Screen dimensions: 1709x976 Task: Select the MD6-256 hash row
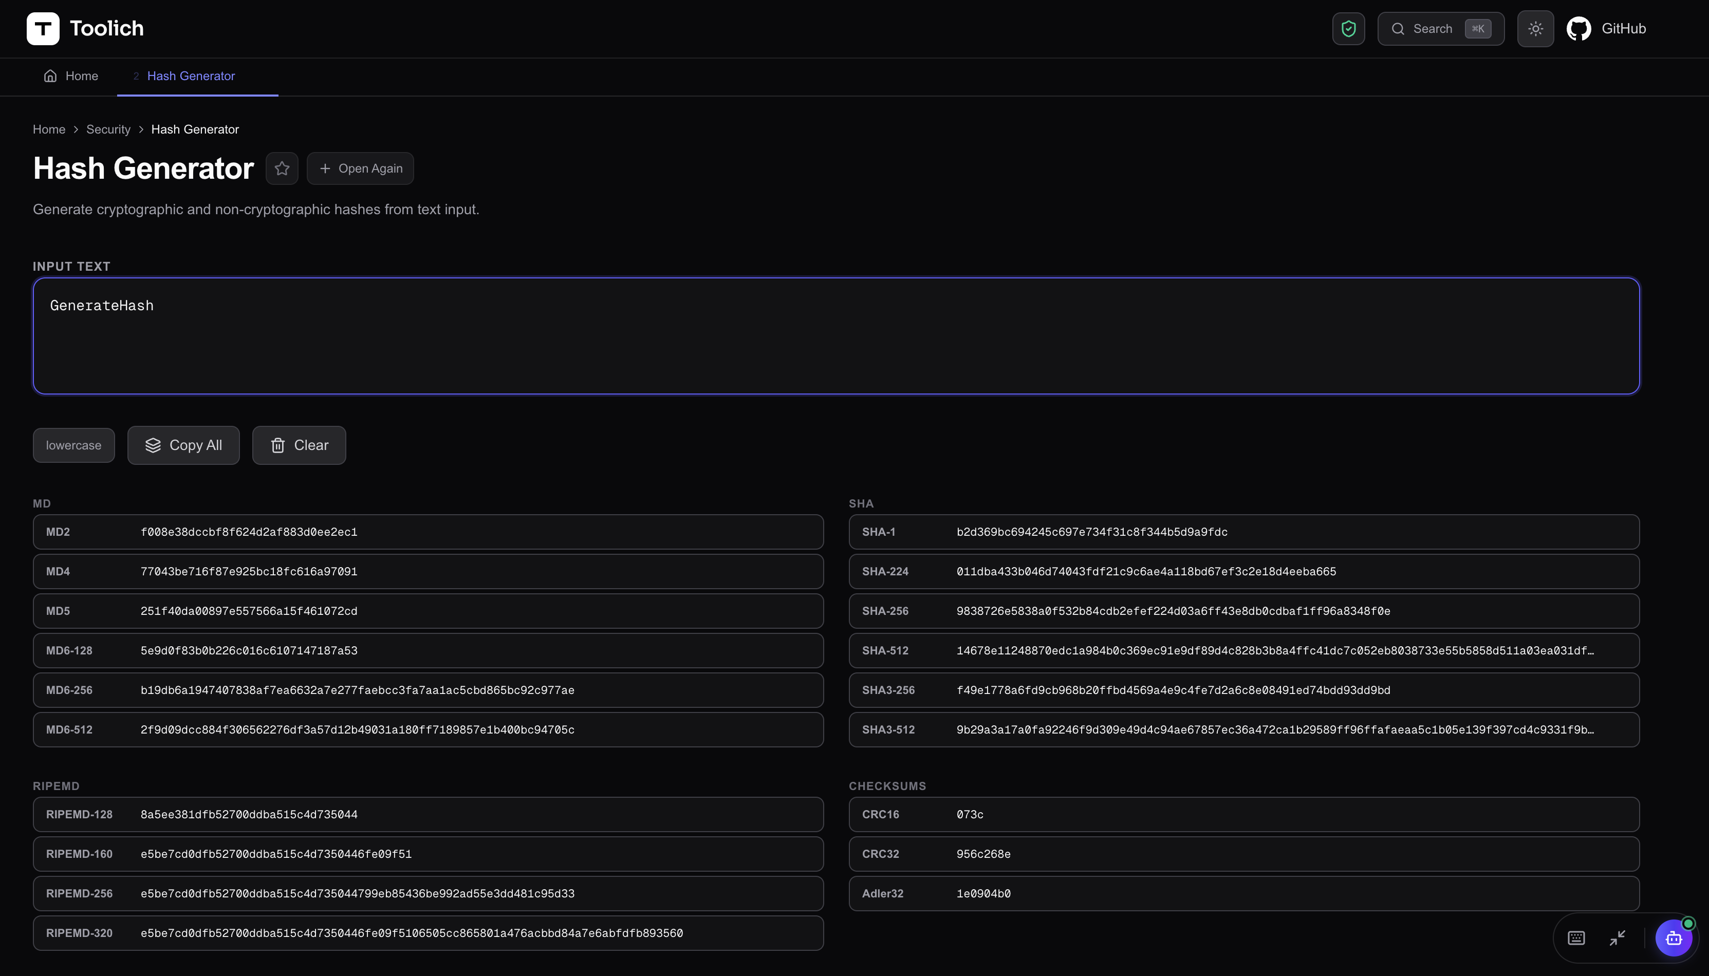[428, 690]
